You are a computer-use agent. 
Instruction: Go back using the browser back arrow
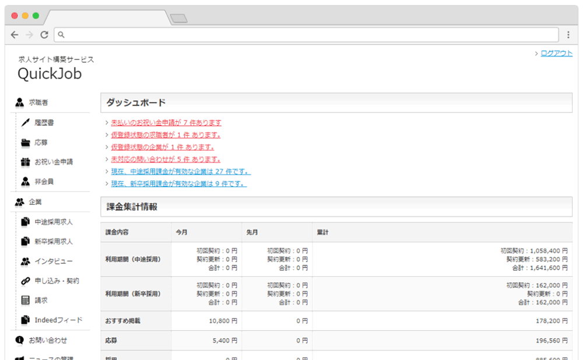15,35
